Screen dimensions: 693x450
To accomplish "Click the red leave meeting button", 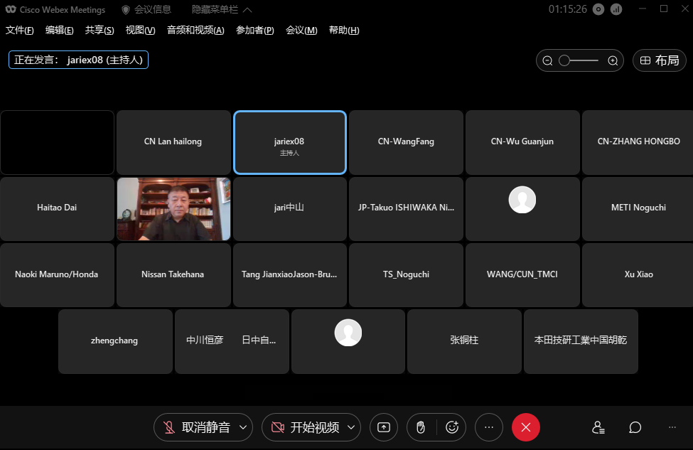I will pyautogui.click(x=526, y=427).
